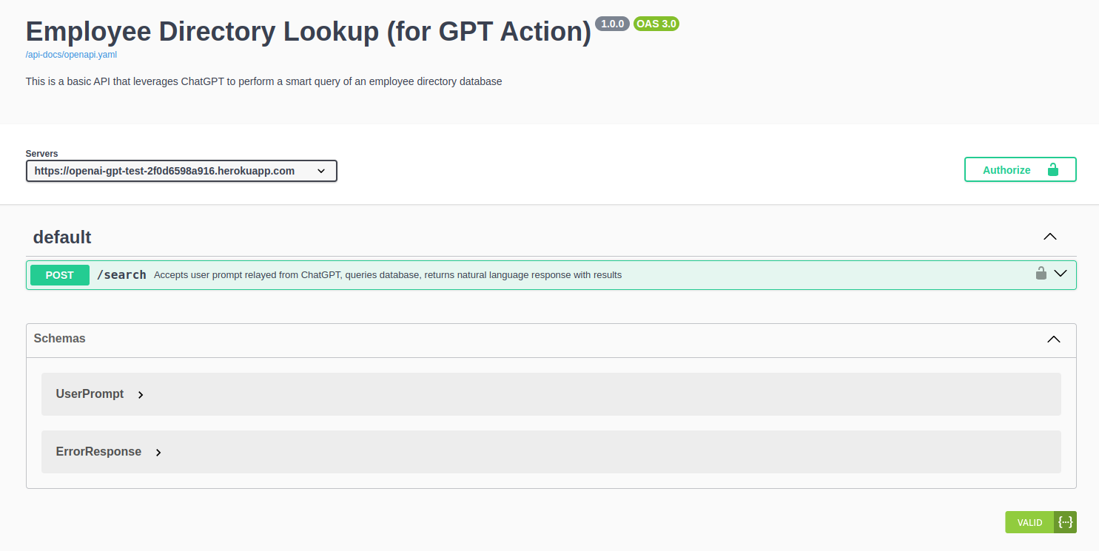Click the /search endpoint path
1099x551 pixels.
(121, 275)
